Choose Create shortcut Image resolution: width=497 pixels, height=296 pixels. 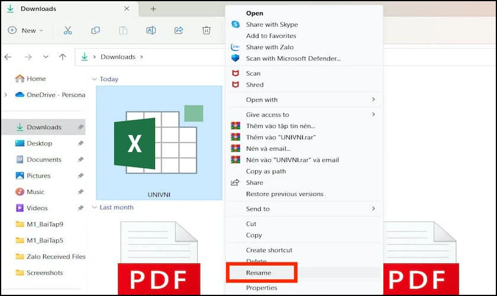[269, 250]
